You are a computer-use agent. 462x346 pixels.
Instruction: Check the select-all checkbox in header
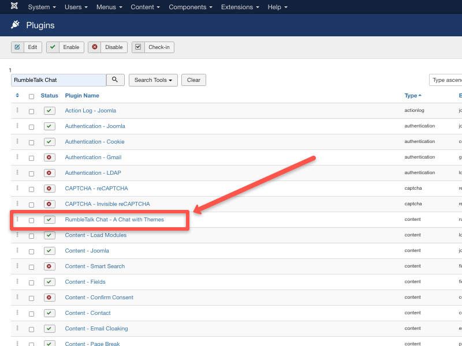tap(32, 96)
